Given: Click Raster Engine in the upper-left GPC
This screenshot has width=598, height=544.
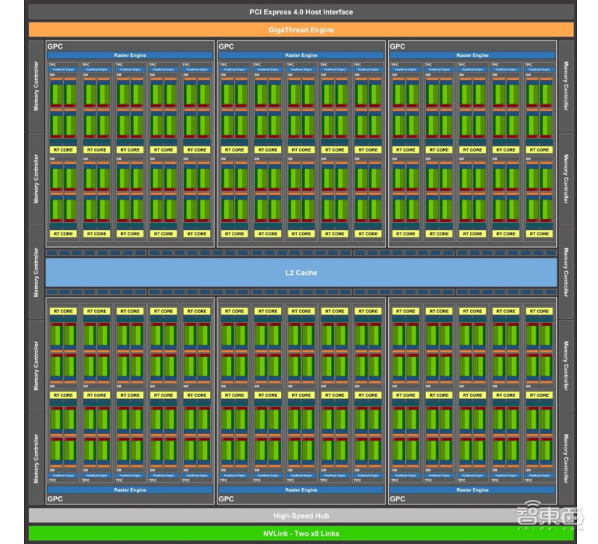Looking at the screenshot, I should [130, 55].
